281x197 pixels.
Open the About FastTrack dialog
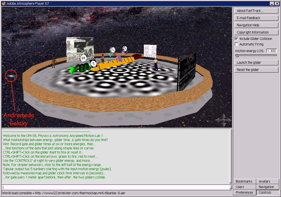pos(256,11)
